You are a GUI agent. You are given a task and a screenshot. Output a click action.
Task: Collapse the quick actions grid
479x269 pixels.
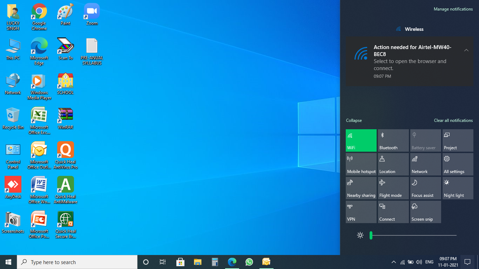tap(354, 120)
